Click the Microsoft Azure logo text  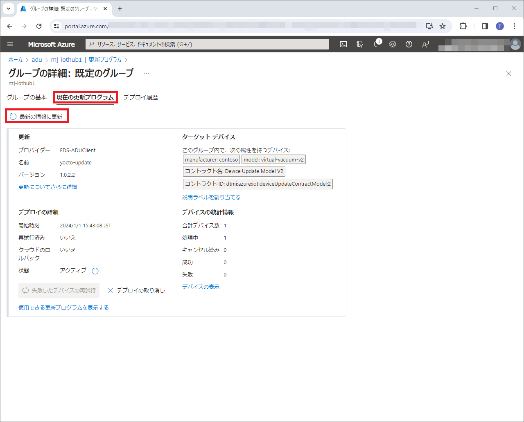click(x=52, y=44)
